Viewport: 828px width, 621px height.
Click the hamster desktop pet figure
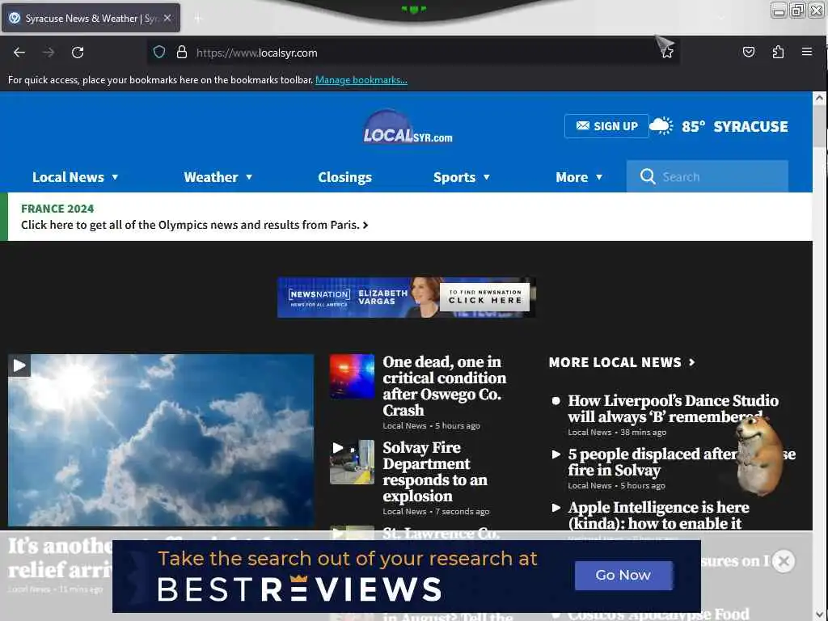click(758, 455)
